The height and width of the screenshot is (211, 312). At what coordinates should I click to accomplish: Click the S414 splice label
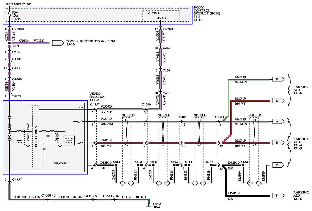click(x=117, y=162)
